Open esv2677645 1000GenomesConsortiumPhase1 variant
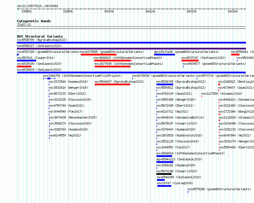The height and width of the screenshot is (203, 254). 129,64
